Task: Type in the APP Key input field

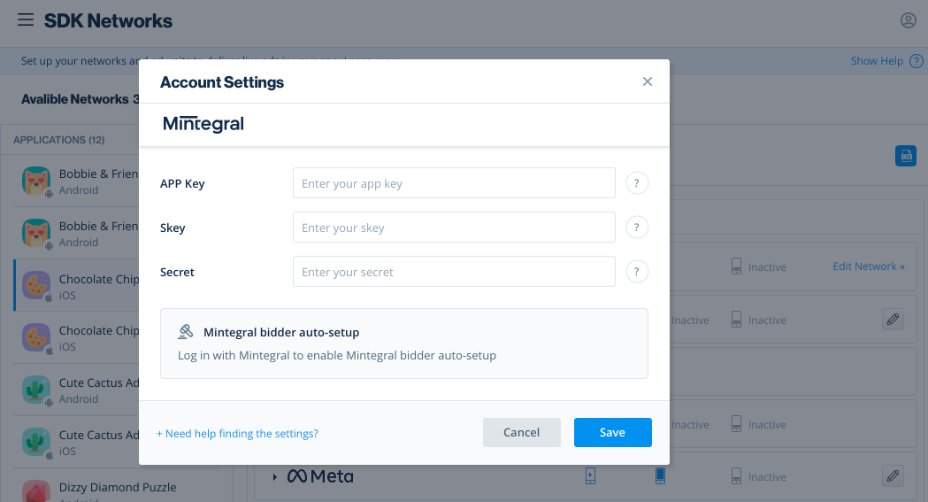Action: [x=454, y=183]
